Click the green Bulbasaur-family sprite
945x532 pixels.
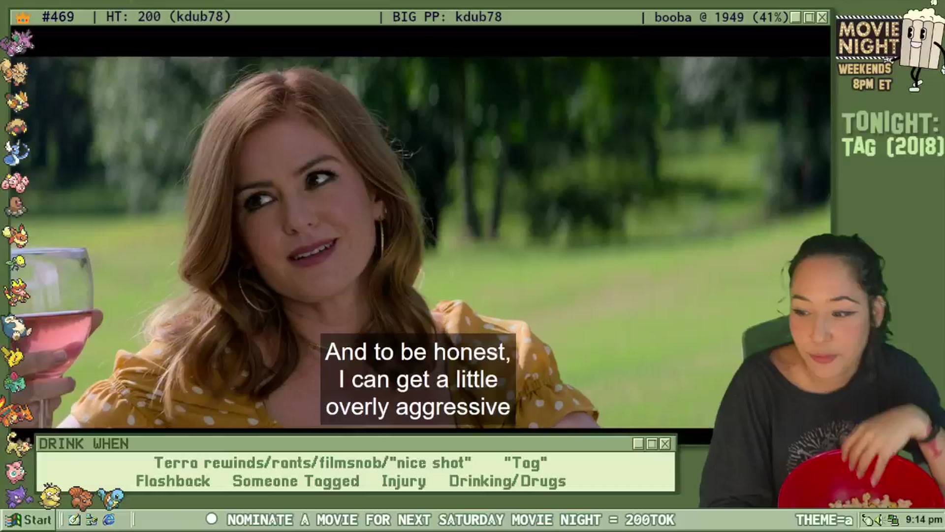[x=15, y=382]
